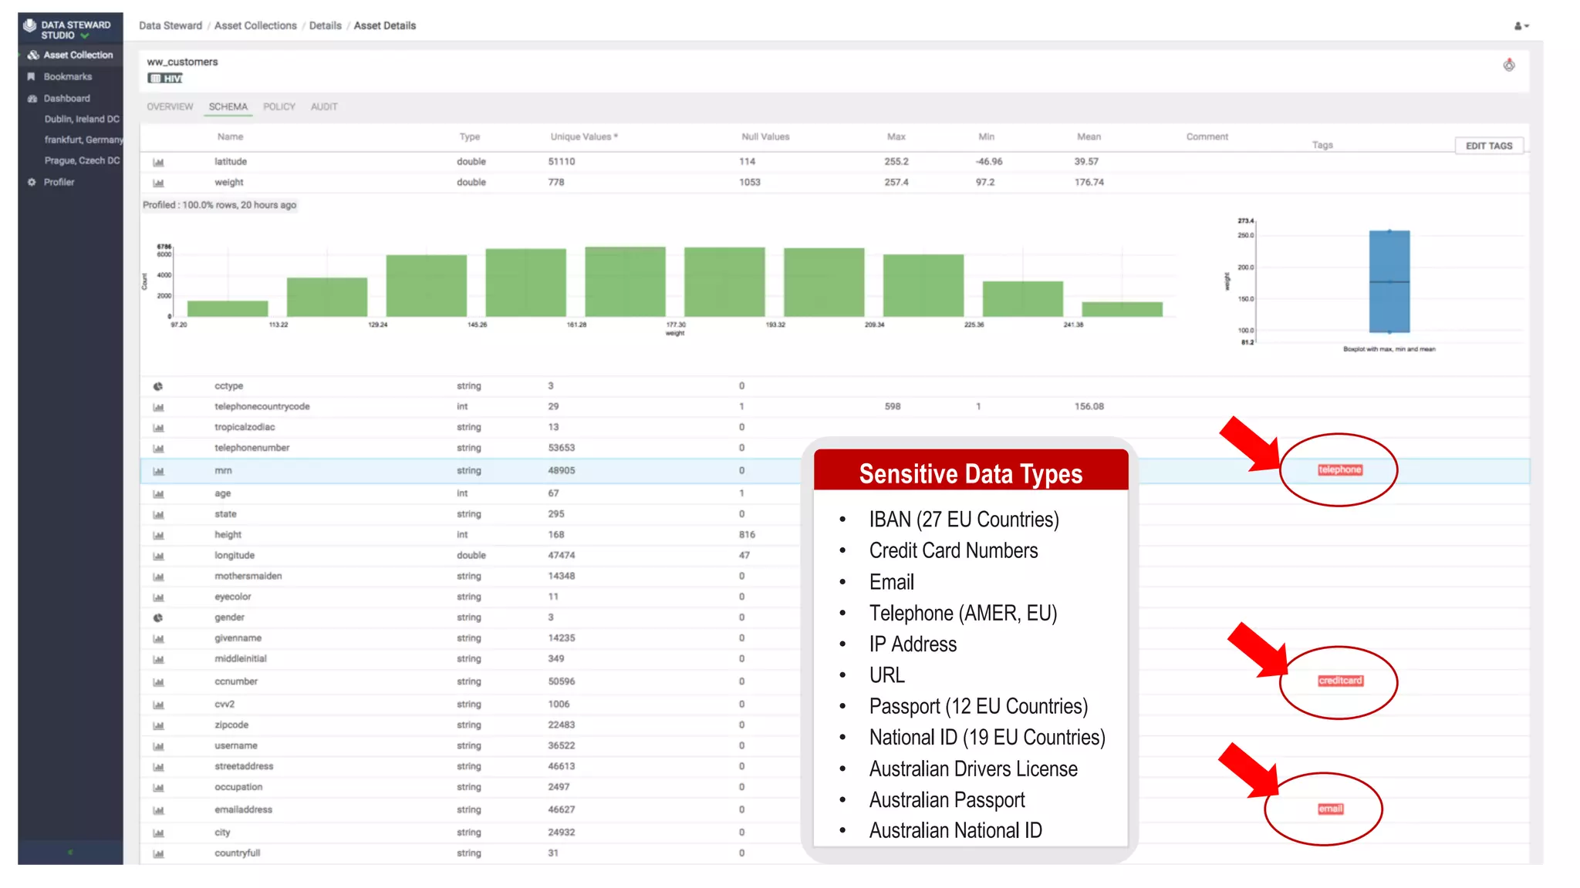Sort by Unique Values column header
This screenshot has width=1580, height=888.
[x=584, y=136]
